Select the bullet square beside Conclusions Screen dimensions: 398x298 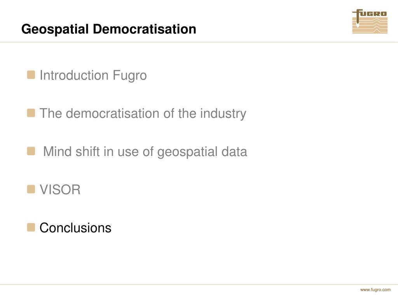coord(31,227)
